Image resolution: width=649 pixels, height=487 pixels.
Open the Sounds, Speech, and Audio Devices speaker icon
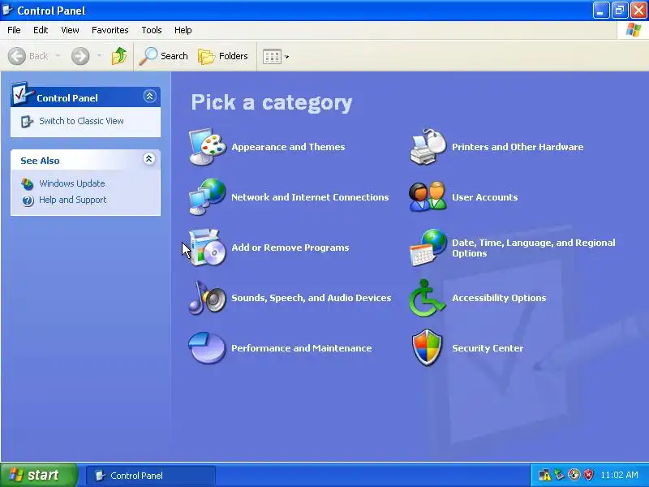pos(208,297)
